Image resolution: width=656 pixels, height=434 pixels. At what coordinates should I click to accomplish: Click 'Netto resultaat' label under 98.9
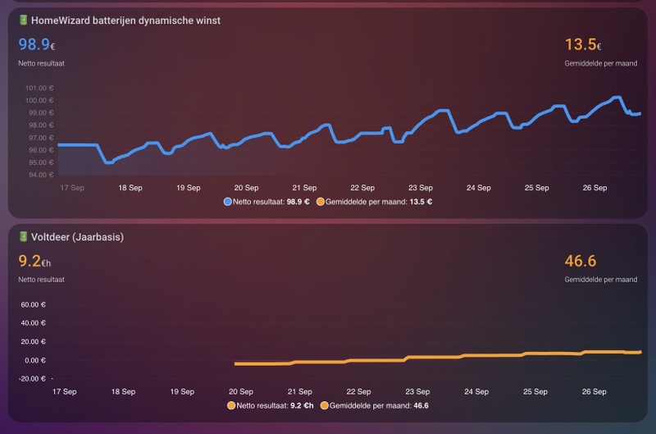point(42,64)
